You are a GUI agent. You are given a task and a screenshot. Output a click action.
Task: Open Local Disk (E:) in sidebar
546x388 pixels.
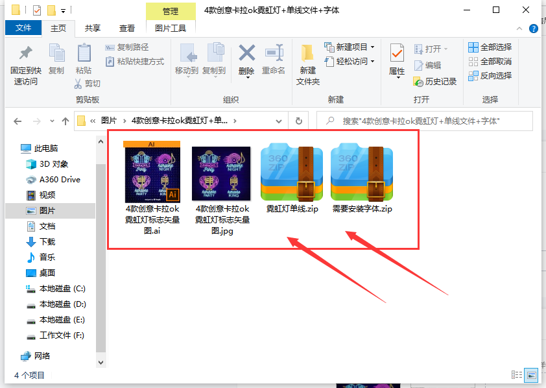pos(56,320)
